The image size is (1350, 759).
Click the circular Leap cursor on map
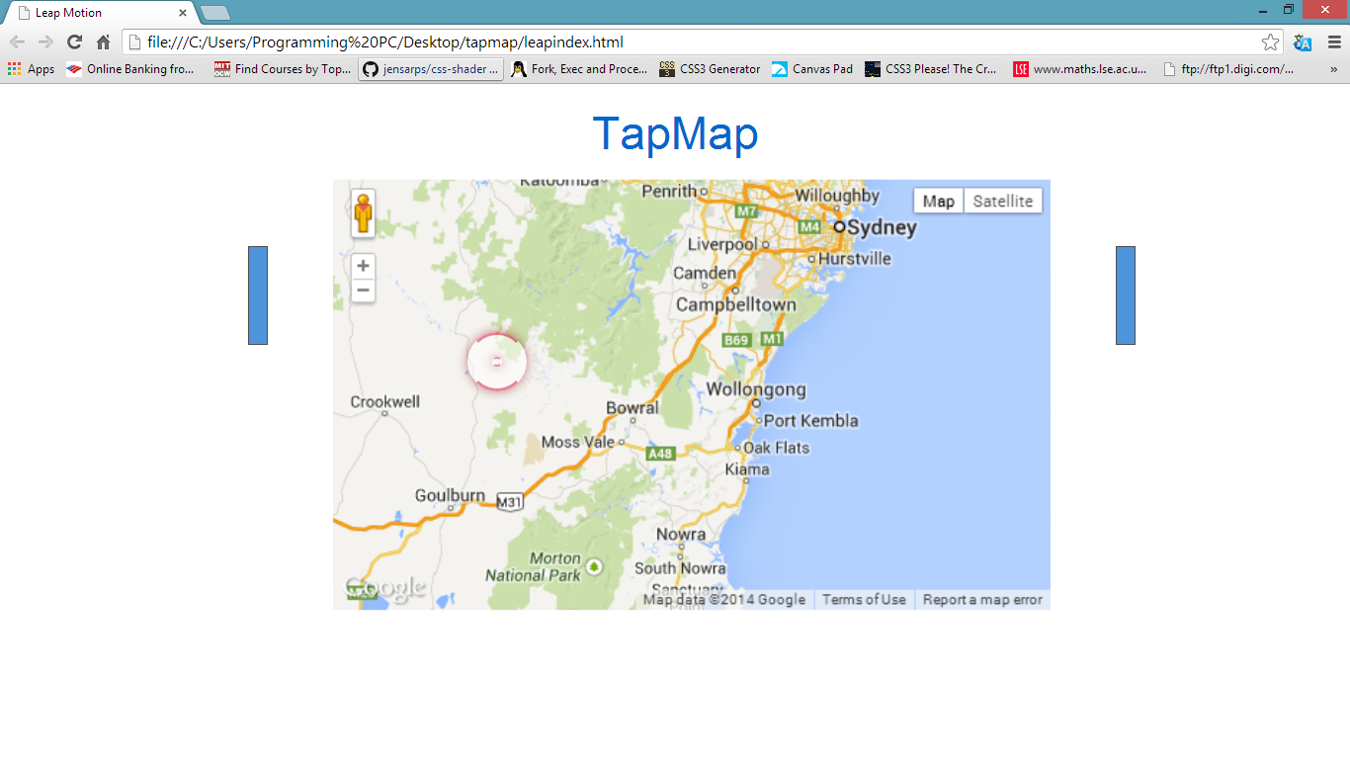coord(497,362)
